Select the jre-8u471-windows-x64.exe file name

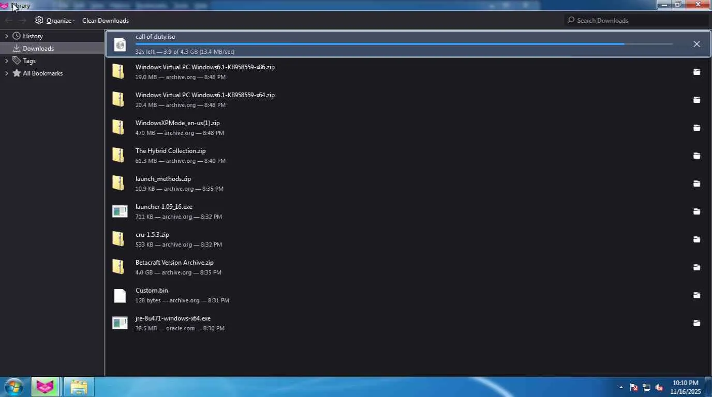(173, 318)
